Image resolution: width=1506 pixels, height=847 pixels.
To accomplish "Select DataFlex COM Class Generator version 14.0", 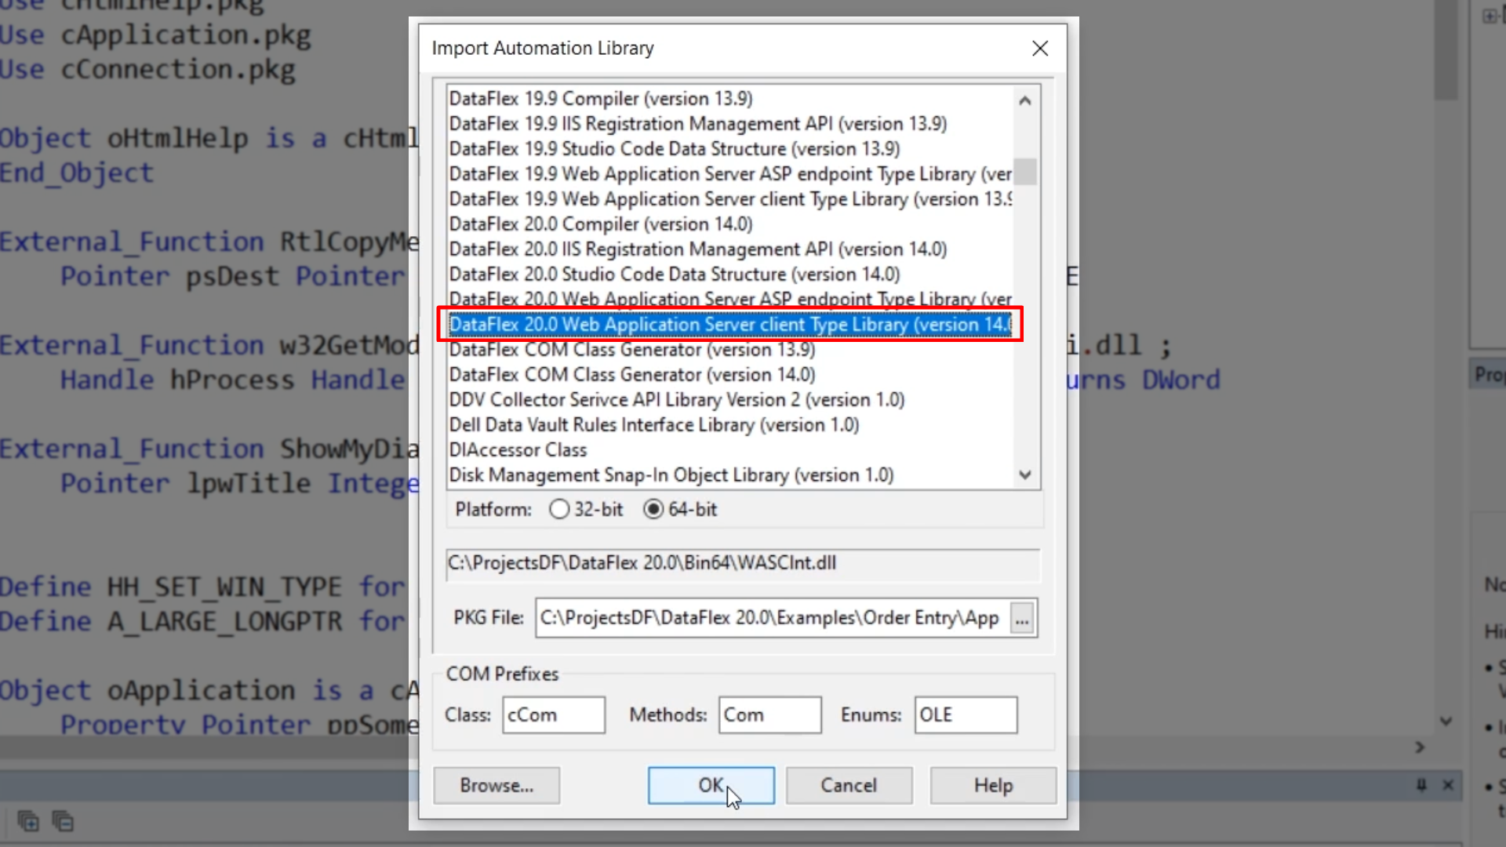I will (631, 375).
